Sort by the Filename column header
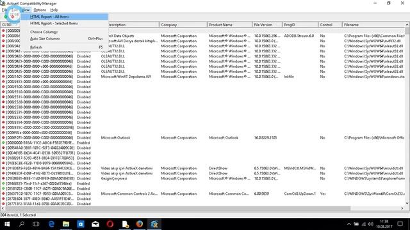This screenshot has height=230, width=410. pyautogui.click(x=373, y=25)
